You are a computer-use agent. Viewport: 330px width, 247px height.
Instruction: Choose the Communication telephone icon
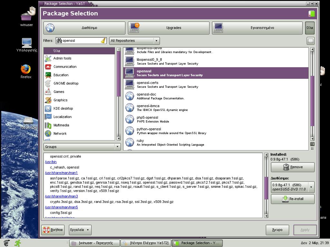(48, 67)
